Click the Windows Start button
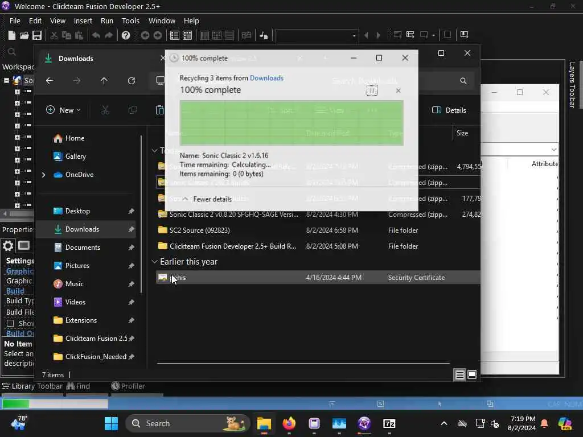The height and width of the screenshot is (437, 583). pyautogui.click(x=111, y=423)
